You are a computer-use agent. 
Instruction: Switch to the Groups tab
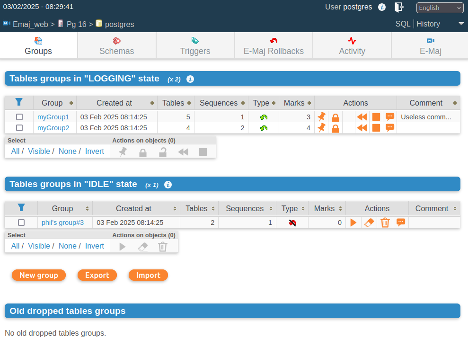(x=38, y=46)
